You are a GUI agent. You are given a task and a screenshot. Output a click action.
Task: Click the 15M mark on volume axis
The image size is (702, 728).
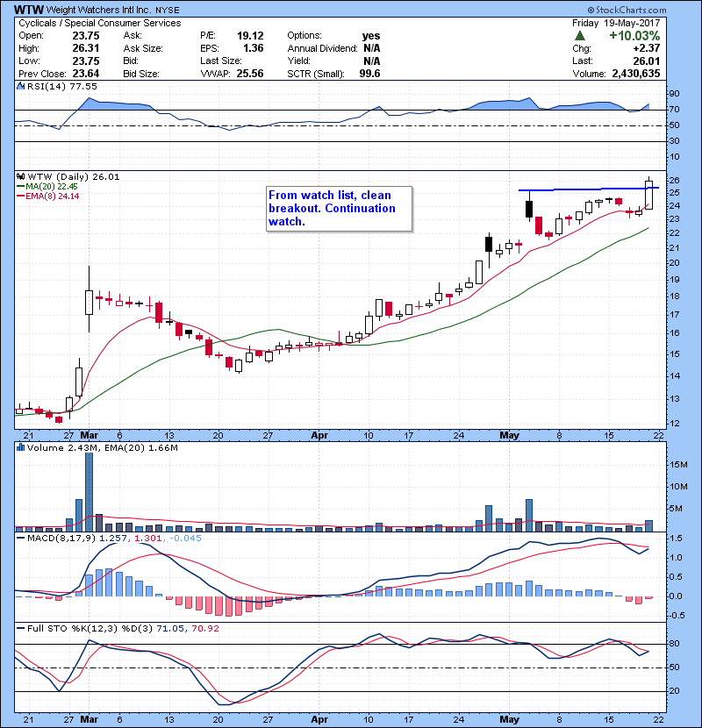679,464
